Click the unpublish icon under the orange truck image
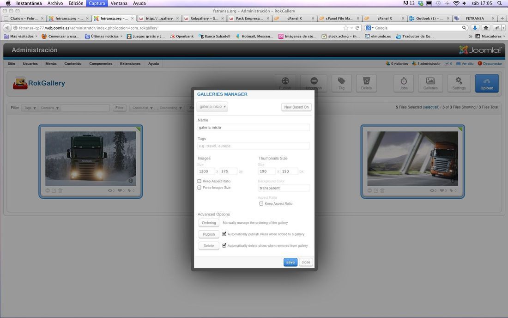This screenshot has height=318, width=508. coord(369,190)
